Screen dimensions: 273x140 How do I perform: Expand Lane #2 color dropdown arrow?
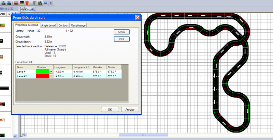click(x=51, y=76)
